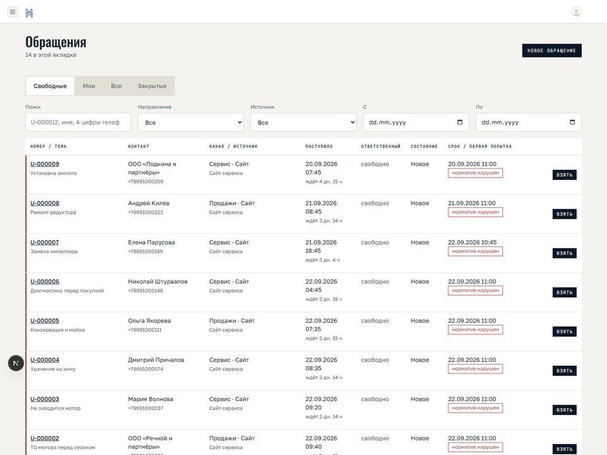This screenshot has height=455, width=607.
Task: Click the app logo icon
Action: pyautogui.click(x=29, y=13)
